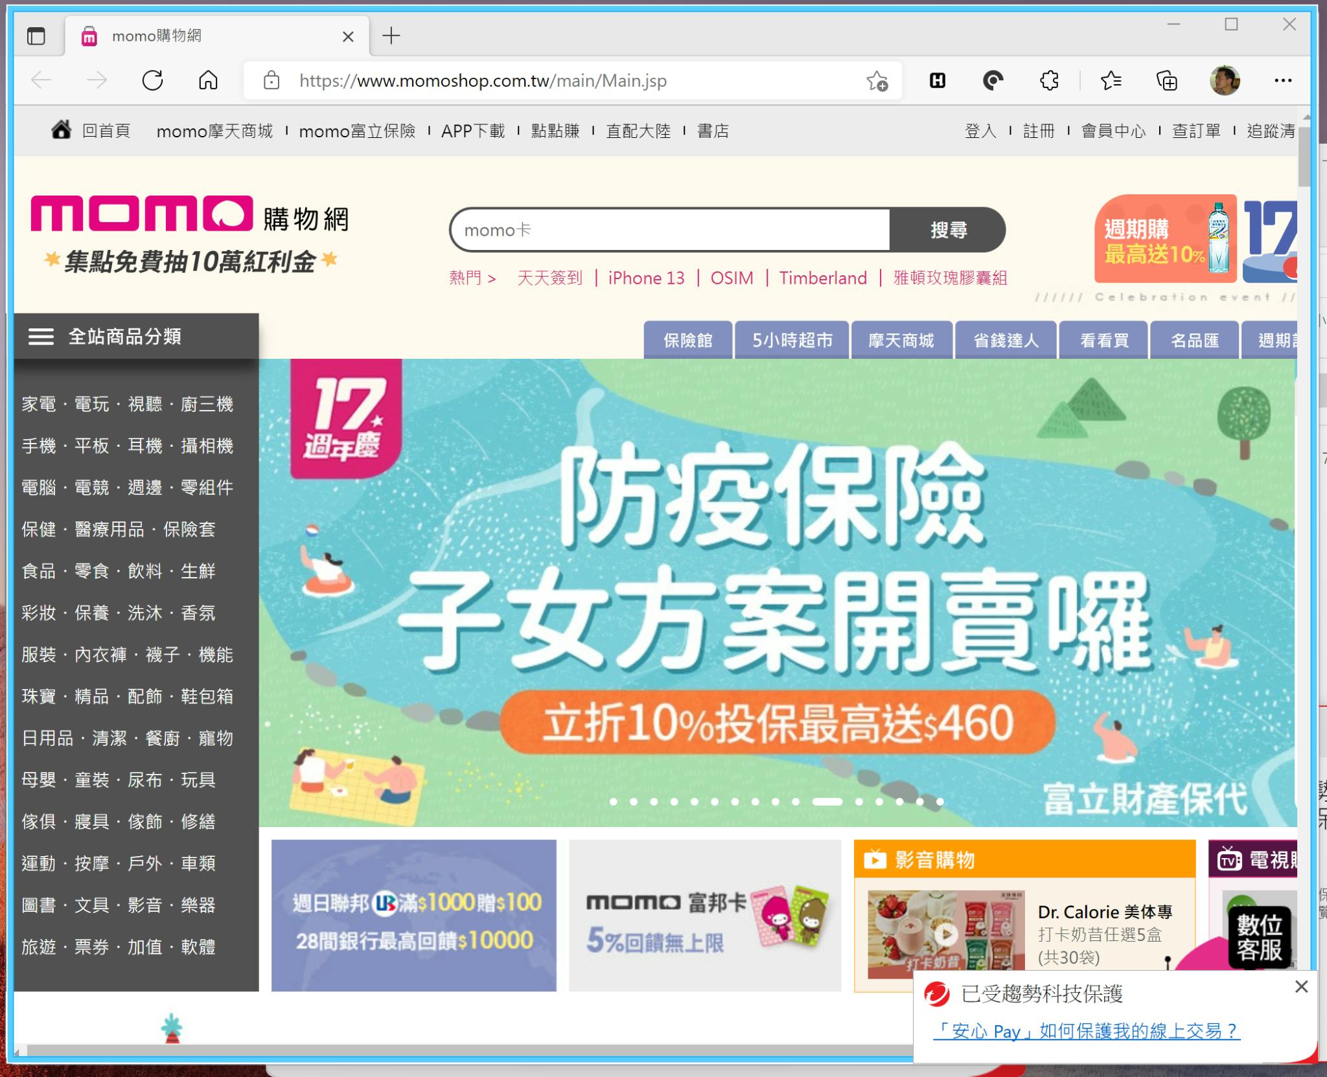The height and width of the screenshot is (1077, 1327).
Task: Close the 趨勢科技 protection popup
Action: (1301, 987)
